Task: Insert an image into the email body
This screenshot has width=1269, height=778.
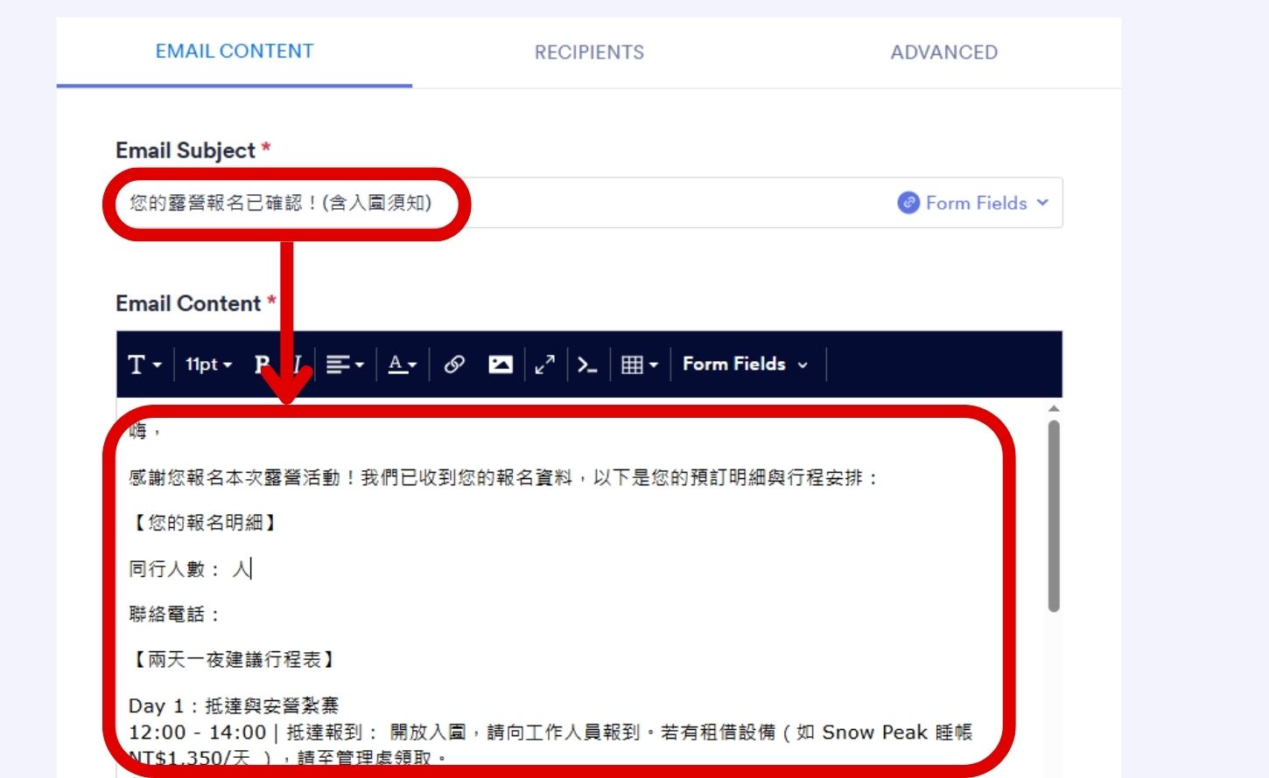Action: click(500, 365)
